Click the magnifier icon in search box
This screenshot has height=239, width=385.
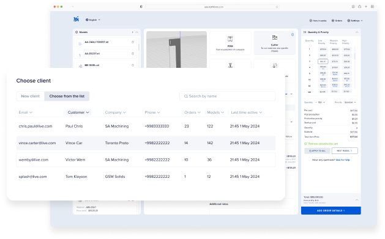point(186,97)
